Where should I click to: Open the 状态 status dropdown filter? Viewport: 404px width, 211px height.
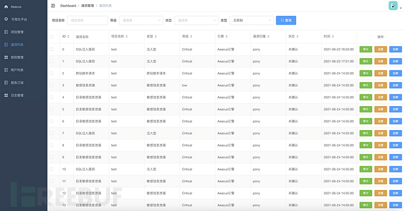pyautogui.click(x=196, y=21)
